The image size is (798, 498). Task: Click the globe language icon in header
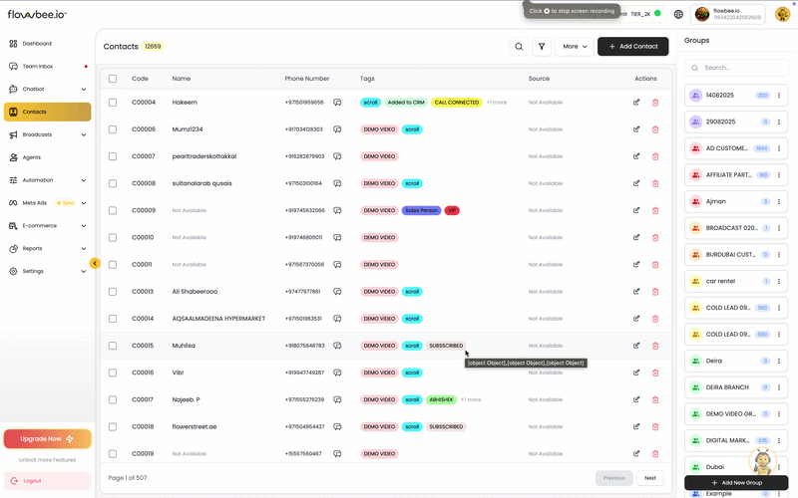(x=678, y=14)
